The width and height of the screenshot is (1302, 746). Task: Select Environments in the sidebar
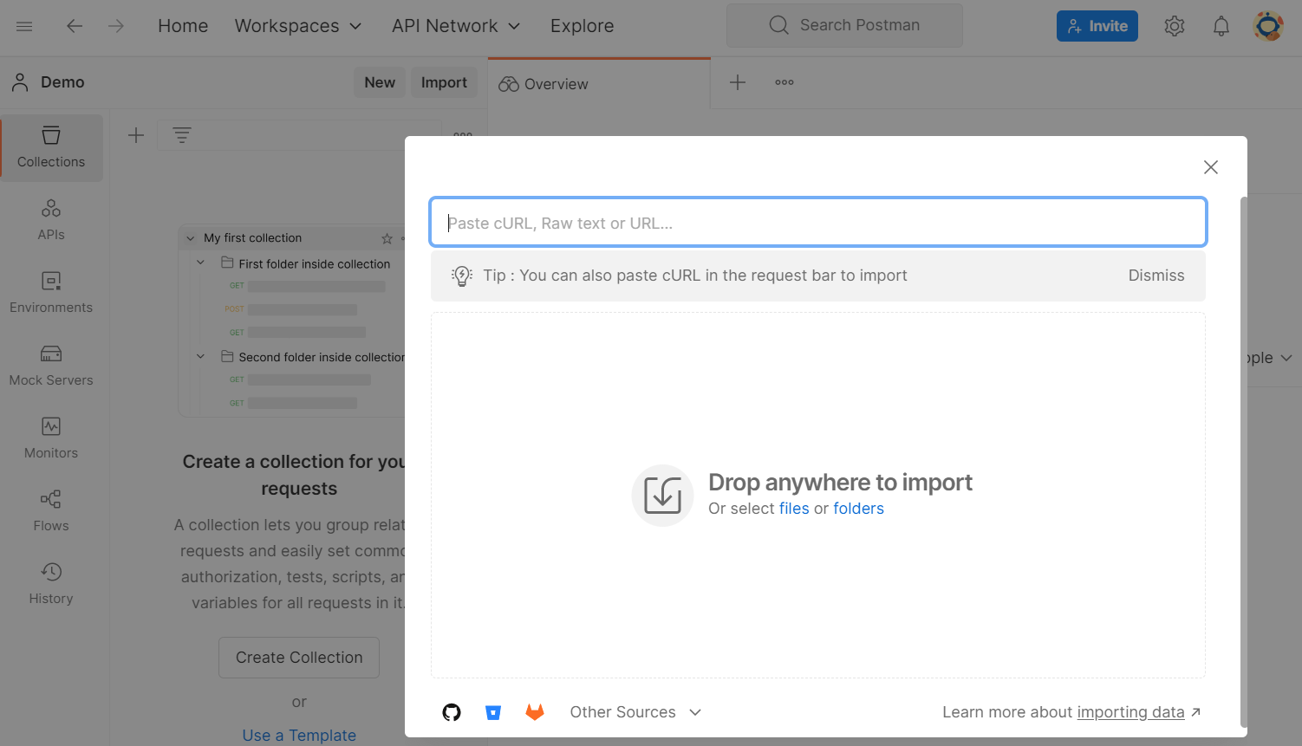(51, 293)
